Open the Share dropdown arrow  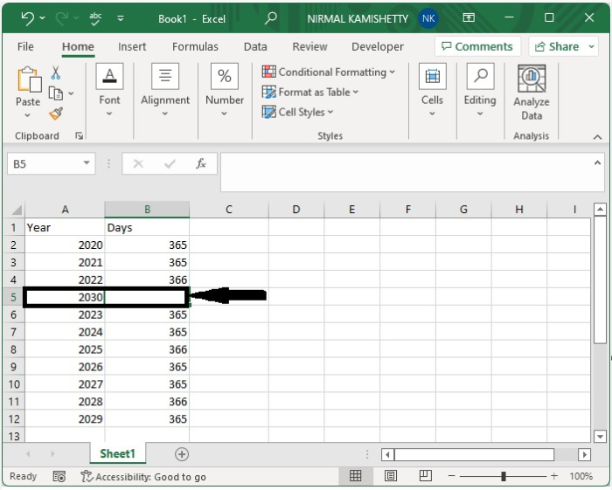(592, 47)
